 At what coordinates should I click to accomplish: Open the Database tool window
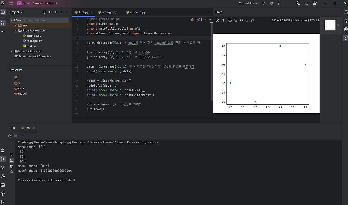pyautogui.click(x=346, y=29)
